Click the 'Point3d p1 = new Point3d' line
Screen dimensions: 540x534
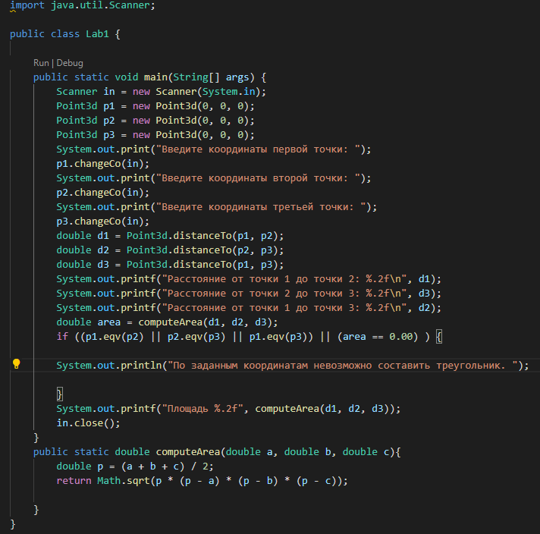click(155, 106)
